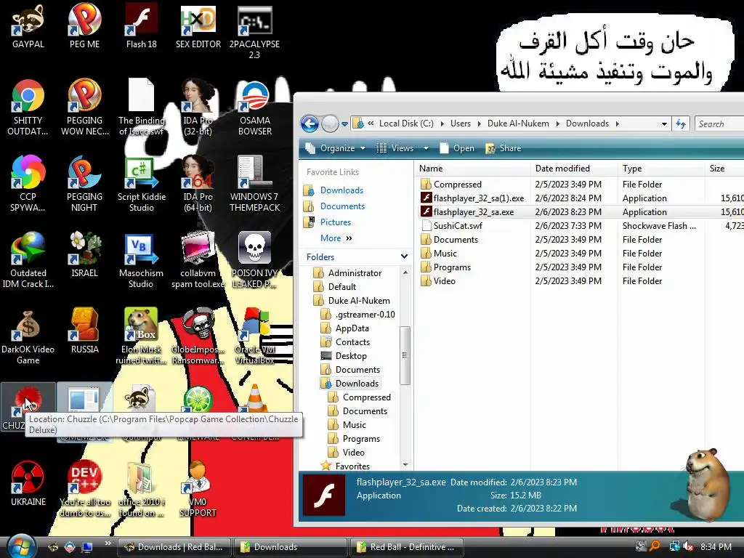The image size is (744, 558).
Task: Open the IDA Pro (64-bit) shortcut
Action: coord(198,184)
